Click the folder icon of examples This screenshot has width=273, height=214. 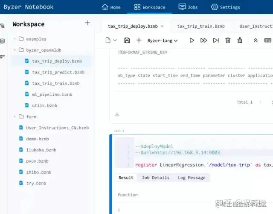point(21,39)
